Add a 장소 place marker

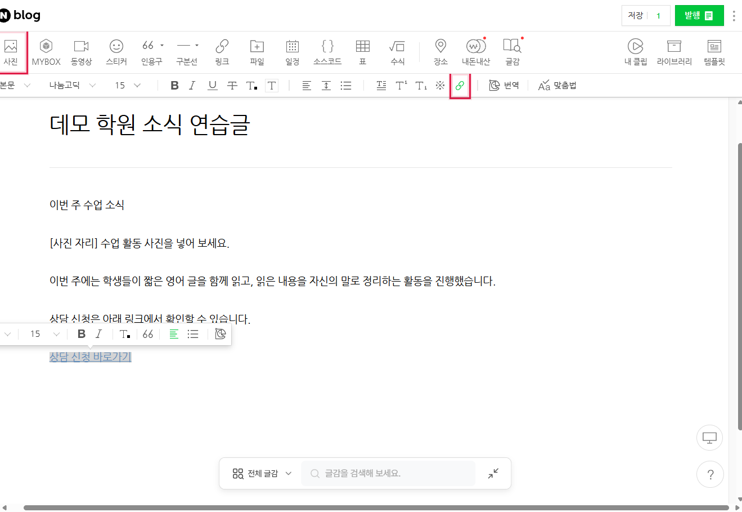441,52
